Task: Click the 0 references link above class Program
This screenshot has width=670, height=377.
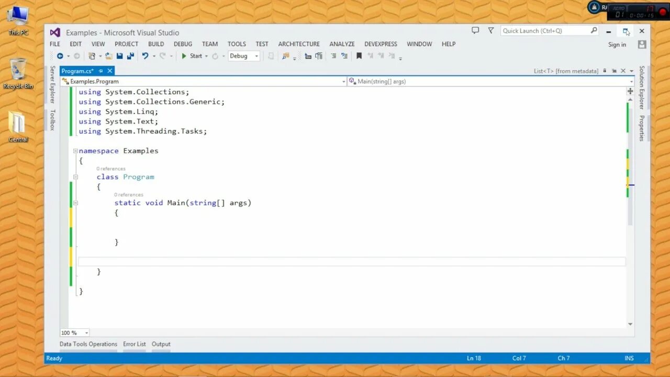Action: 111,169
